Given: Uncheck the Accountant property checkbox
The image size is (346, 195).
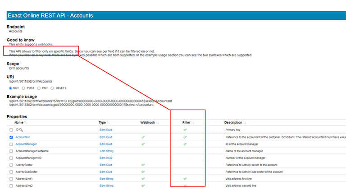Looking at the screenshot, I should click(11, 137).
